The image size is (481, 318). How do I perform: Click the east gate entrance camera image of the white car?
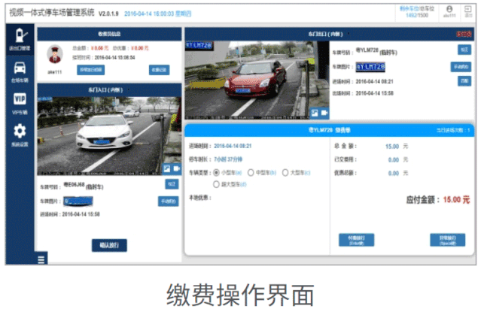(x=109, y=136)
